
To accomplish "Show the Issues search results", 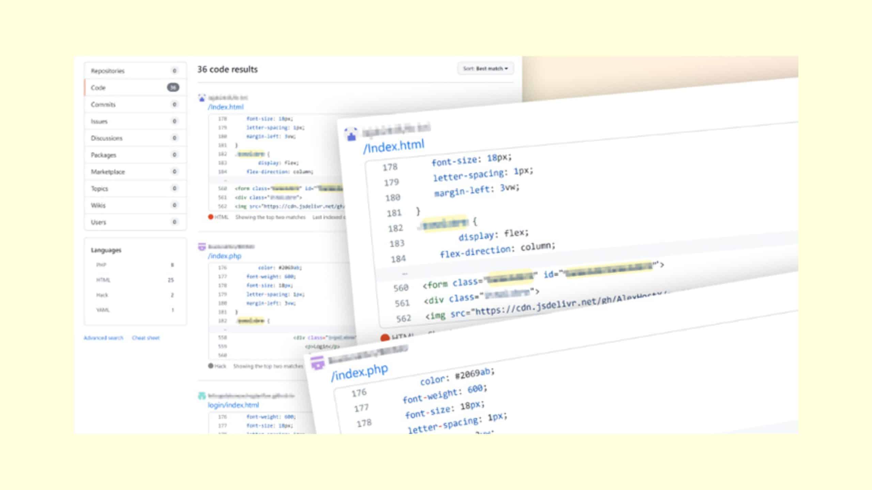I will click(x=135, y=121).
